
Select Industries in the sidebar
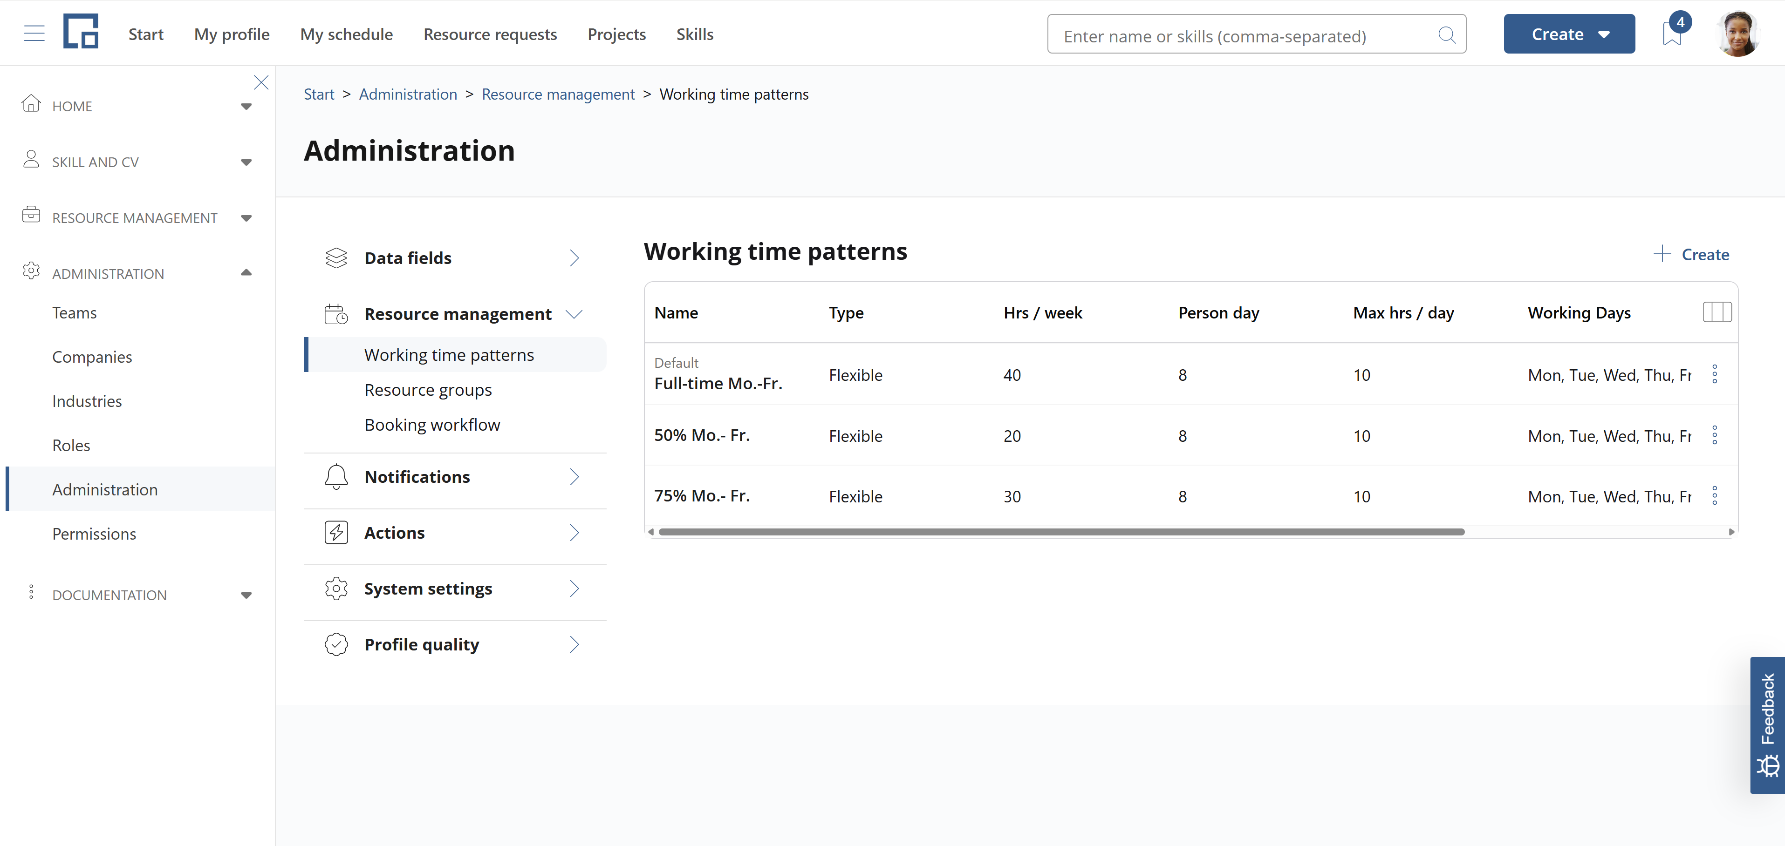(x=87, y=401)
